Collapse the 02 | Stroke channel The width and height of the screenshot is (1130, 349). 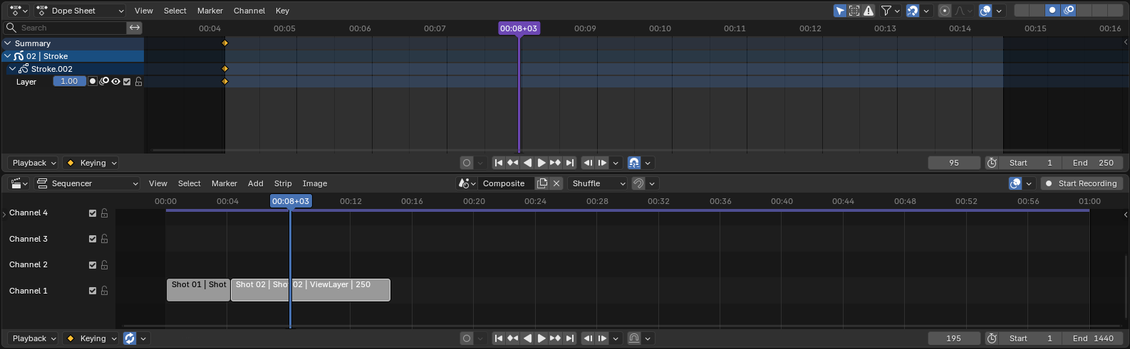8,56
